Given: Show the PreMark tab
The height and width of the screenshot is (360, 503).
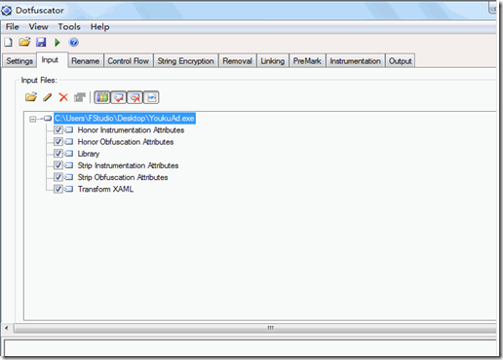Looking at the screenshot, I should coord(307,61).
